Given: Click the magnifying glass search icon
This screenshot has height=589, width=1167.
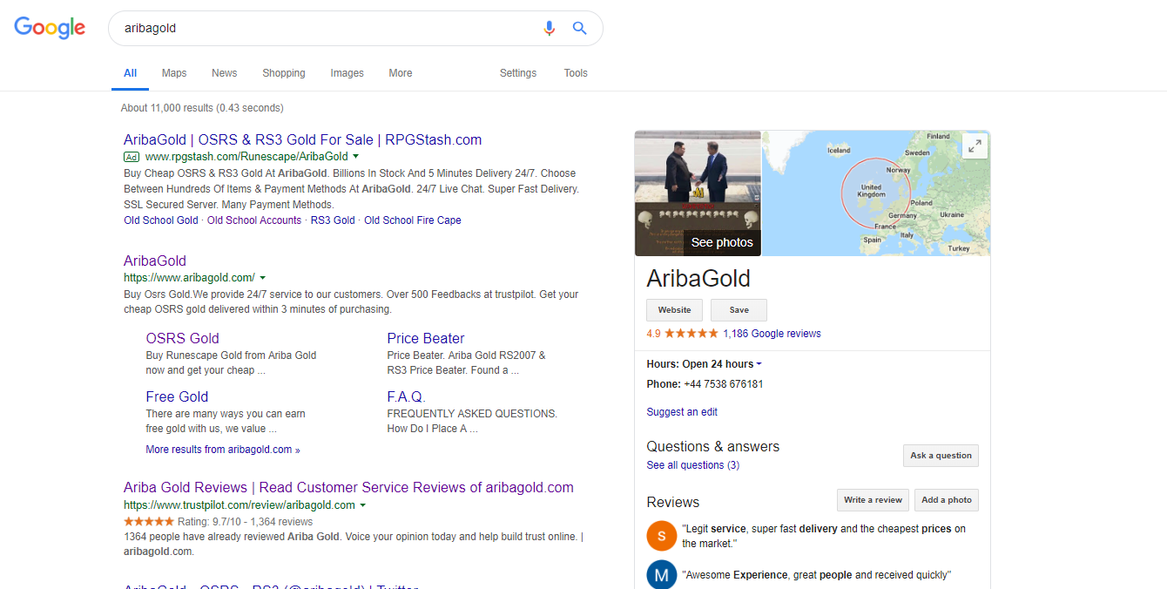Looking at the screenshot, I should 579,28.
